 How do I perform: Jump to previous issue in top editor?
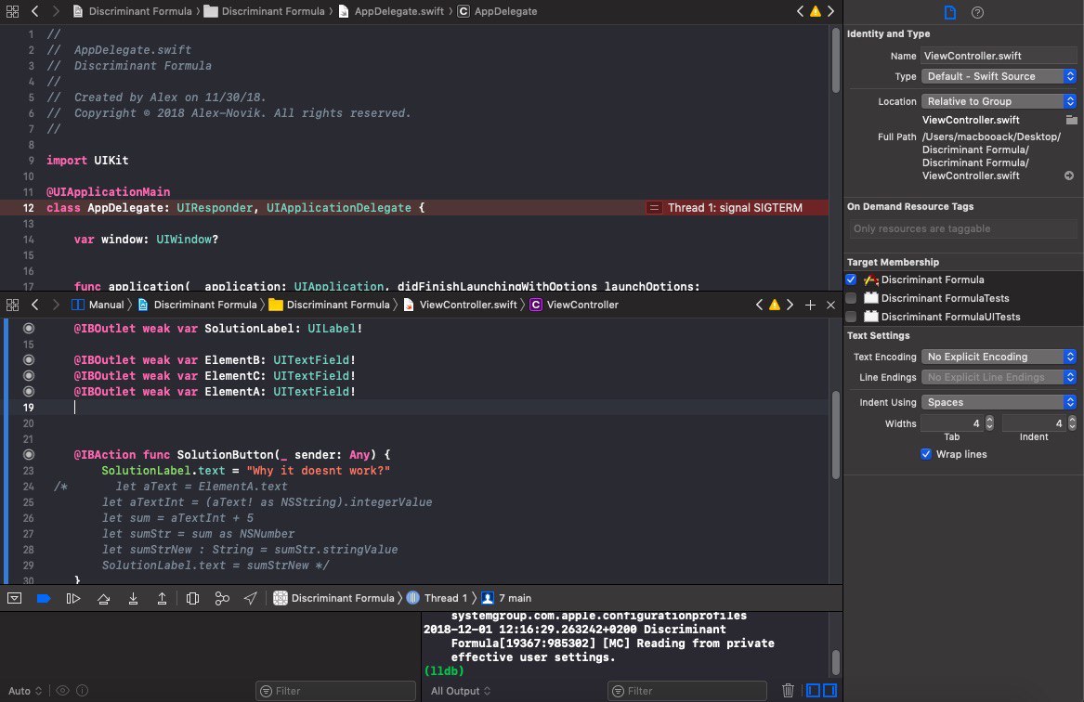point(800,11)
